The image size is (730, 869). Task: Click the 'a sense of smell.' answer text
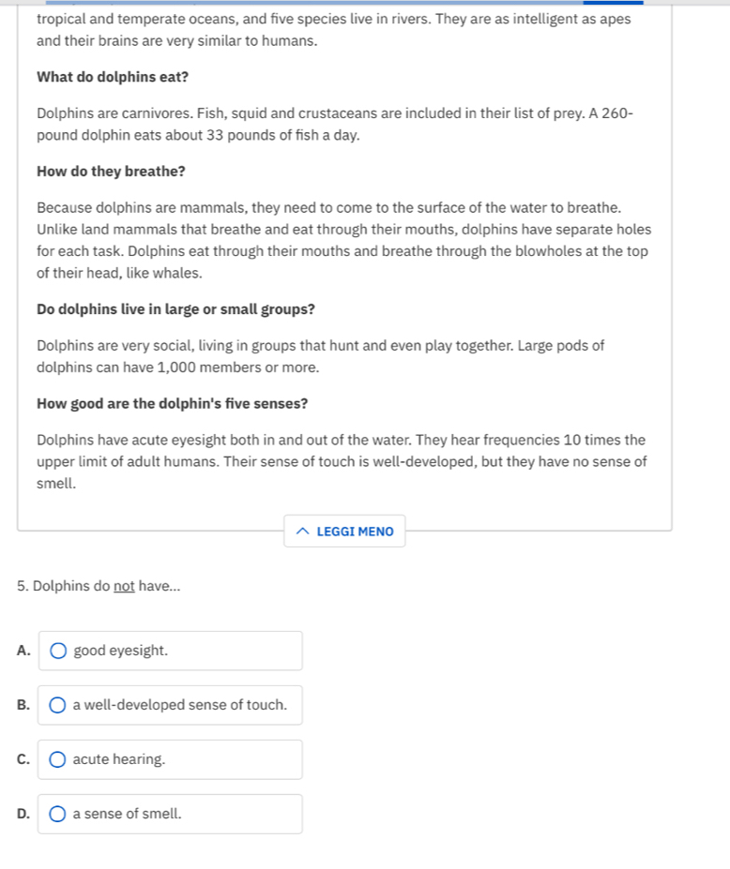point(127,814)
